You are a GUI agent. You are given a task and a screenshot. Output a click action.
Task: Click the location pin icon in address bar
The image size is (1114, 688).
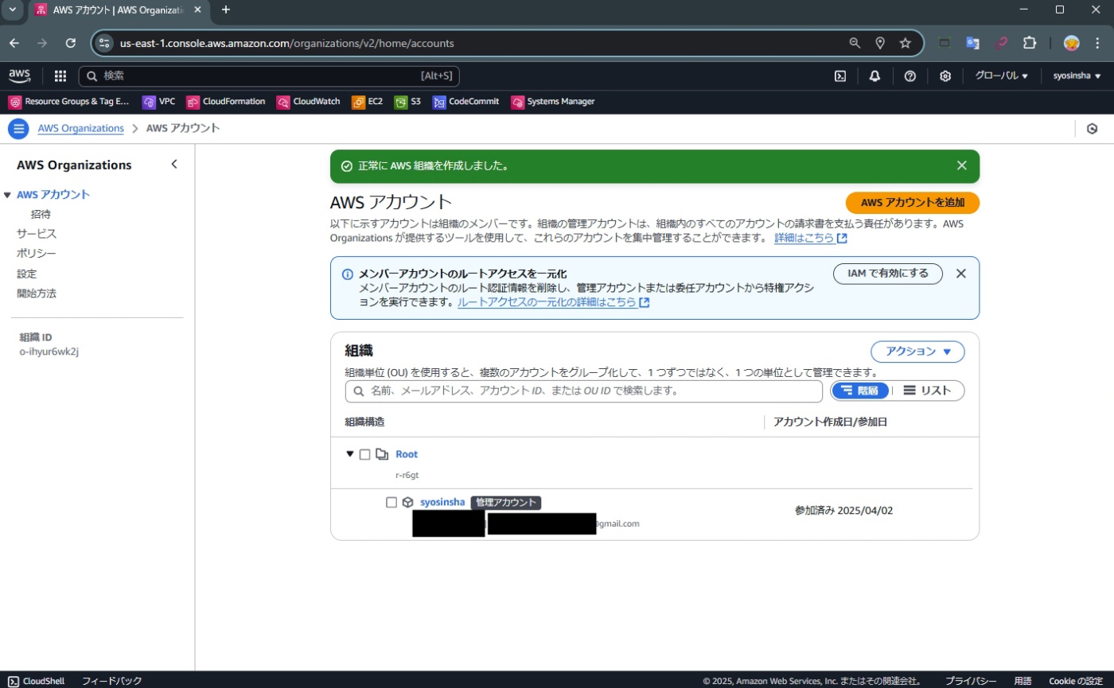(880, 43)
